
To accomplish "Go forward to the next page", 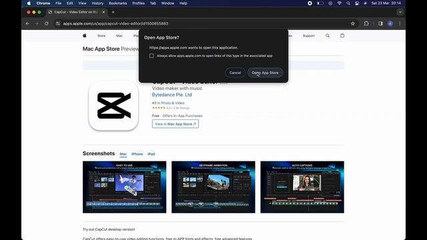I will tap(37, 24).
